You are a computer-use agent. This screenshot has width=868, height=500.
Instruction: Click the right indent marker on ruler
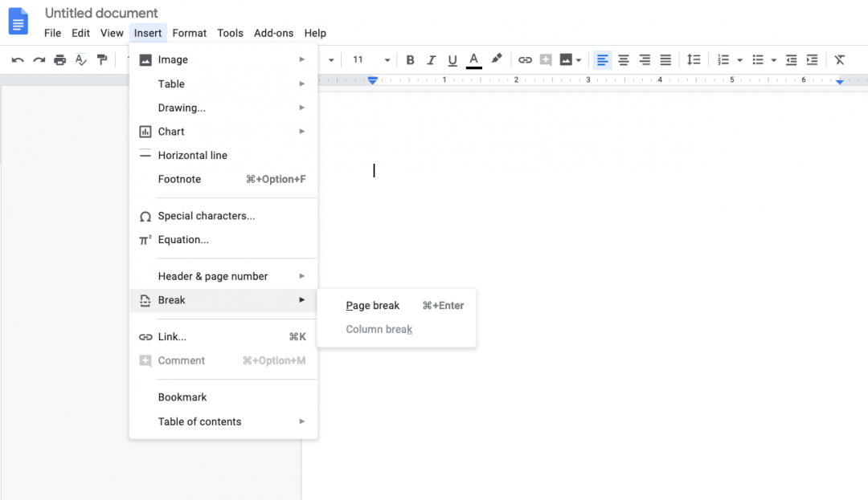point(840,81)
